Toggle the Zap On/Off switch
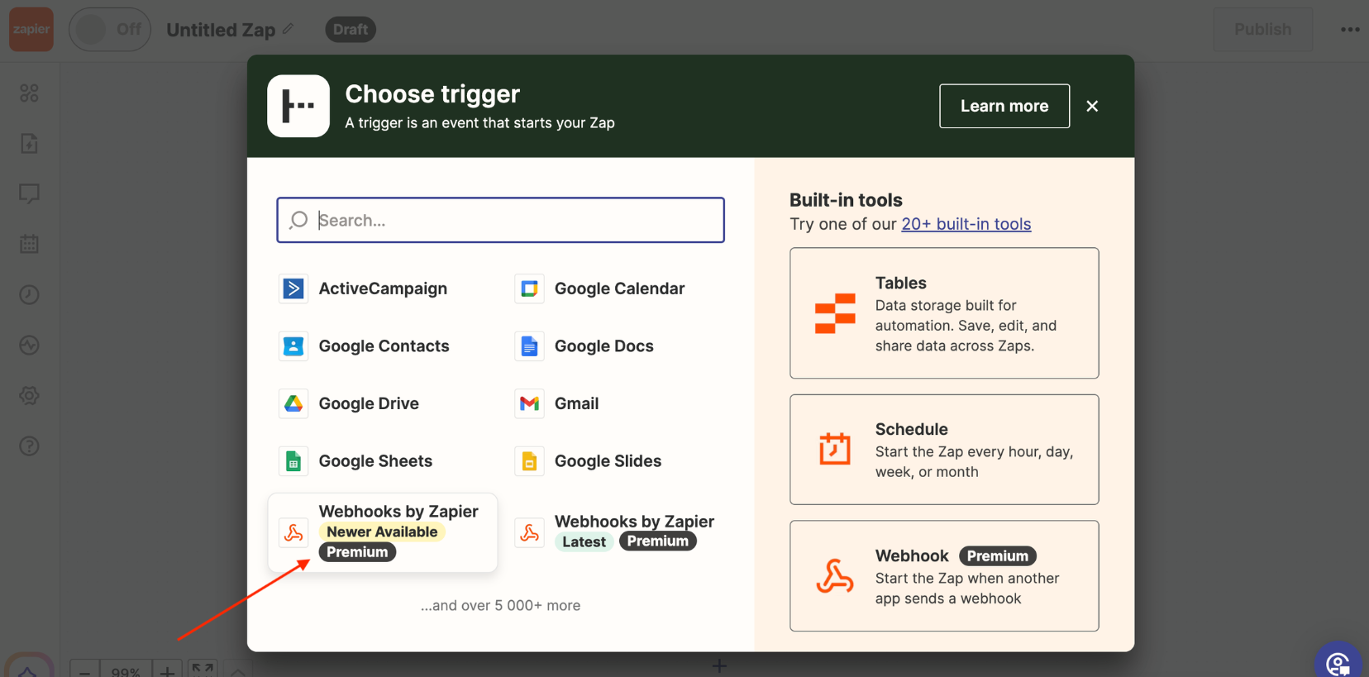Viewport: 1369px width, 677px height. click(x=109, y=30)
